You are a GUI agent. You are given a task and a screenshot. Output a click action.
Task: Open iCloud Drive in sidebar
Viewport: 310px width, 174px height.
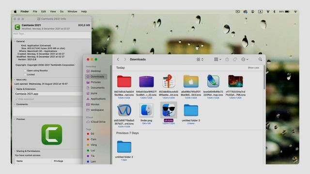coord(96,122)
